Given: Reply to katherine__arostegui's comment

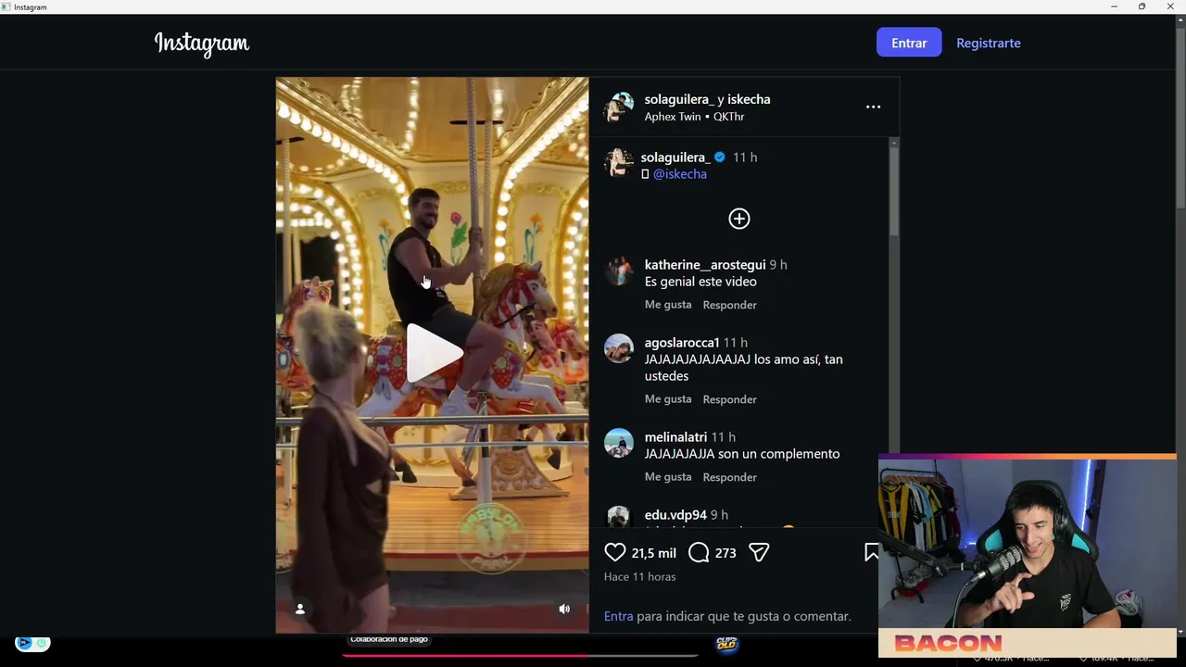Looking at the screenshot, I should point(729,305).
